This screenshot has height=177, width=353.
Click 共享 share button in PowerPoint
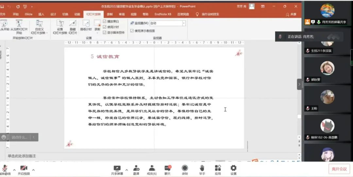pyautogui.click(x=291, y=14)
